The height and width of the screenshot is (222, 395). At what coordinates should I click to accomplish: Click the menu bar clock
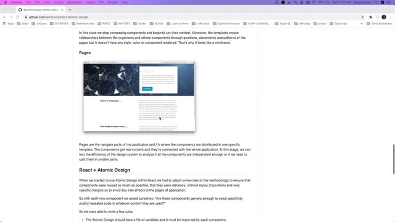(341, 2)
